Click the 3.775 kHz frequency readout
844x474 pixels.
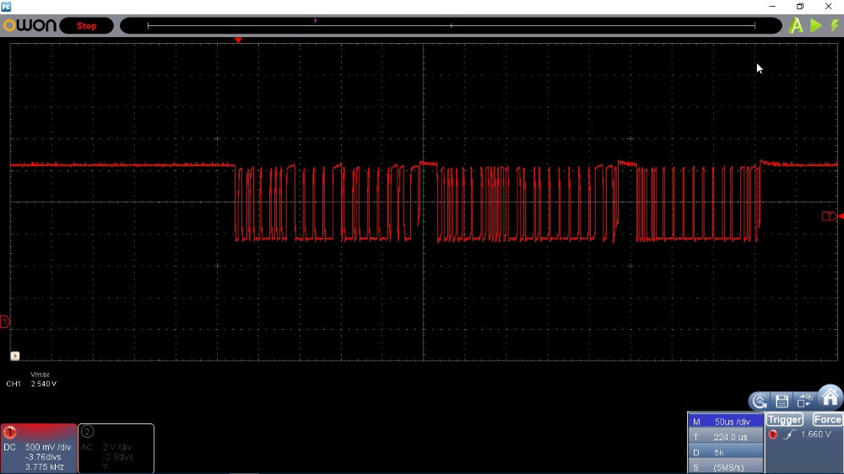45,466
